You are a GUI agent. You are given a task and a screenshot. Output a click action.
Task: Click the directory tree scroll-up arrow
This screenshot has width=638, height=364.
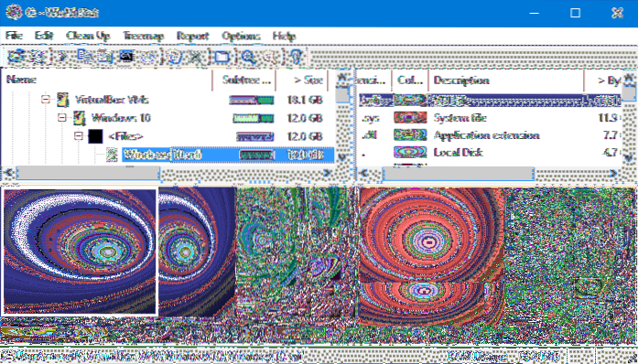(x=342, y=77)
